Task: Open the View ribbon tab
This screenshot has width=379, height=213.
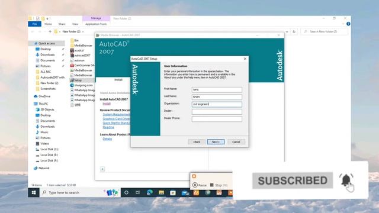Action: click(x=75, y=24)
